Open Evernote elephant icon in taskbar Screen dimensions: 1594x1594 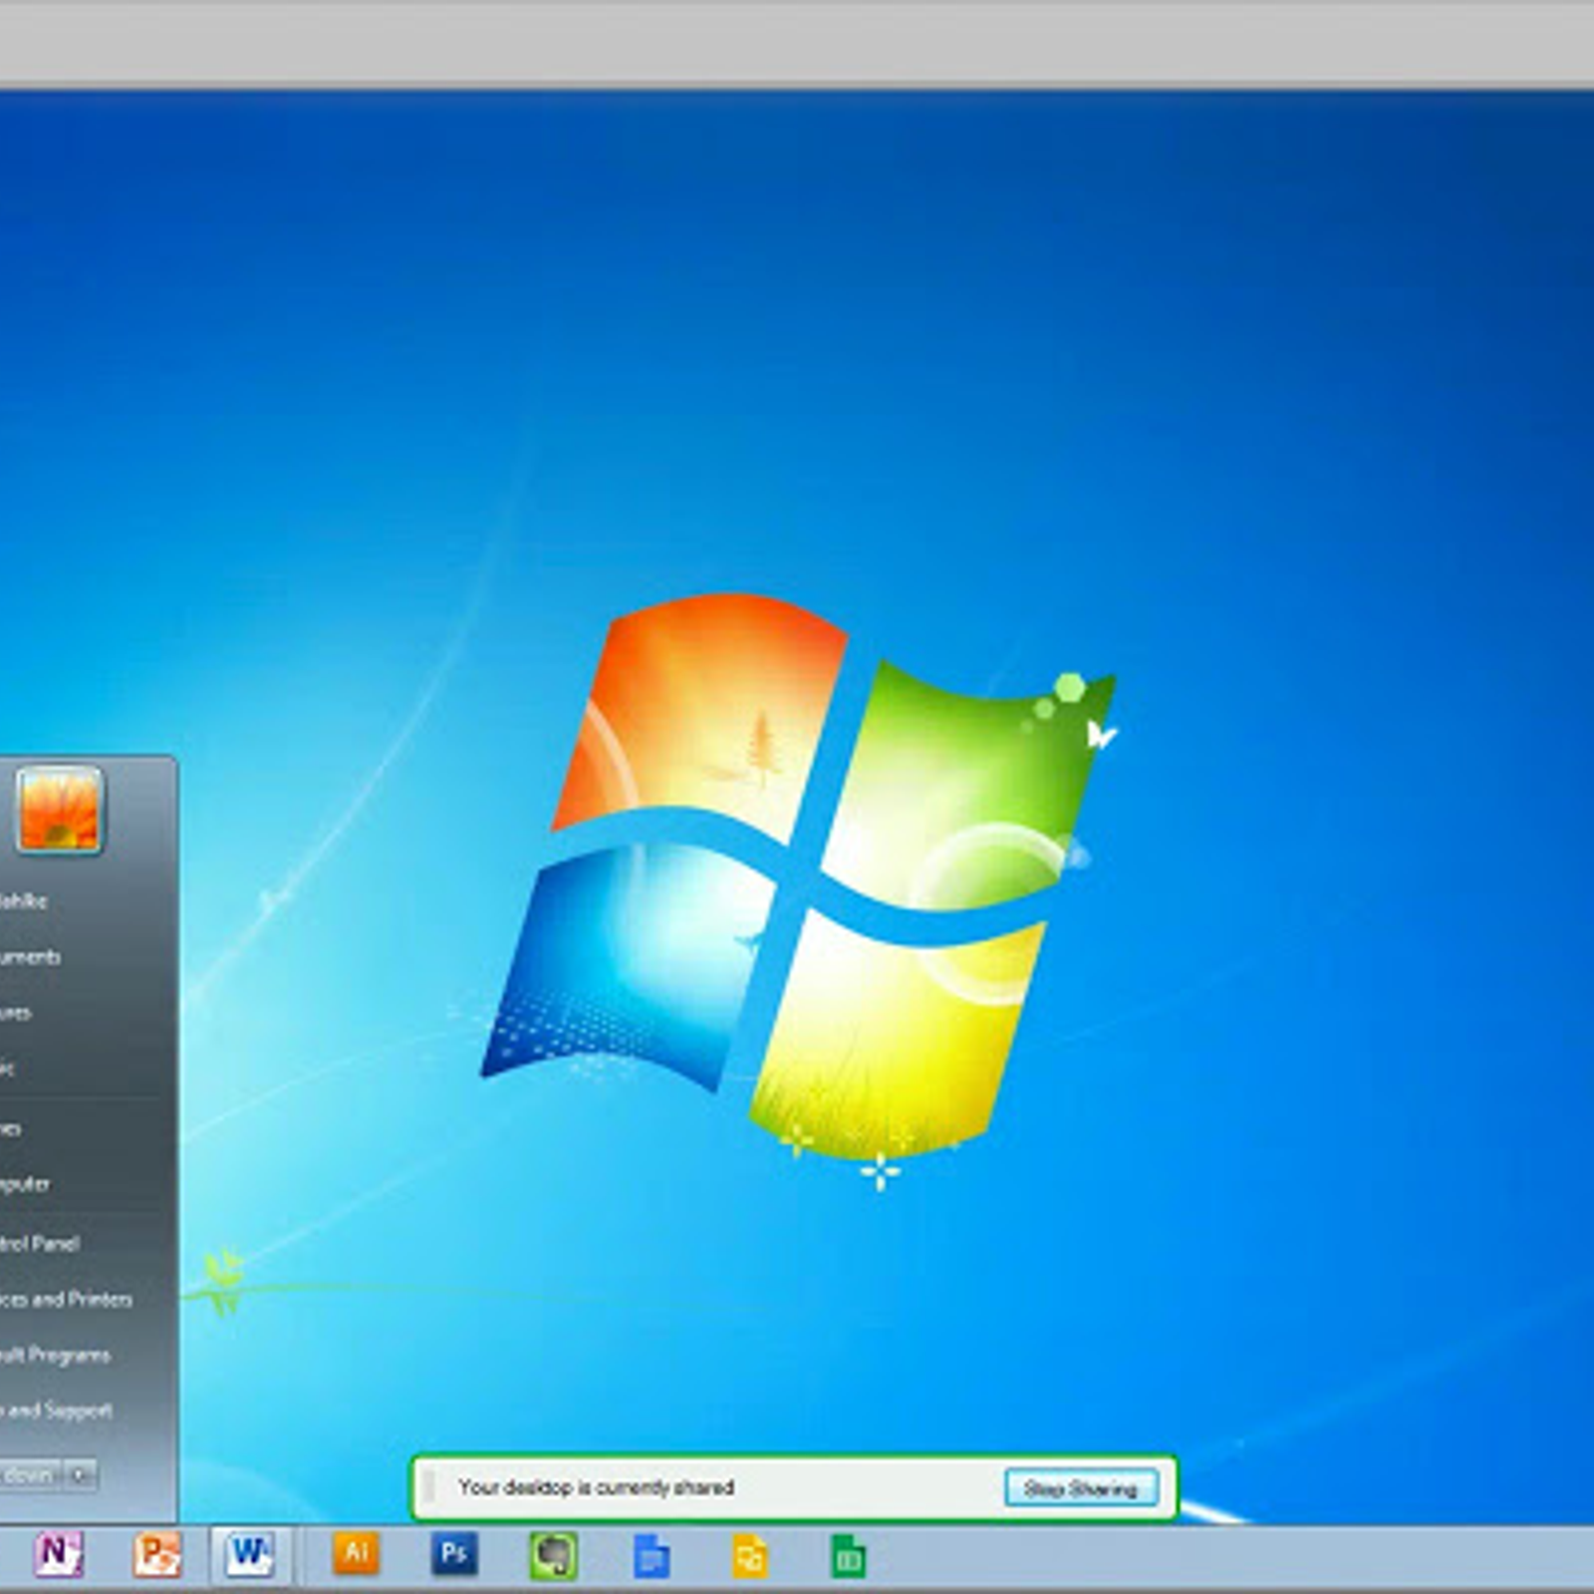tap(553, 1555)
